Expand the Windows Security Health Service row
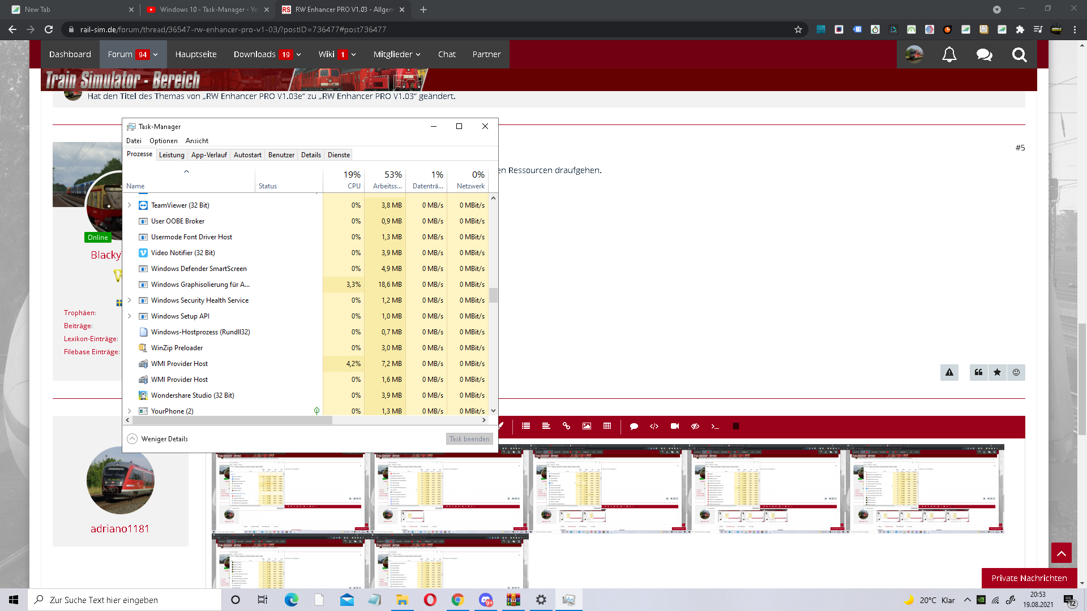The image size is (1087, 611). click(x=130, y=300)
